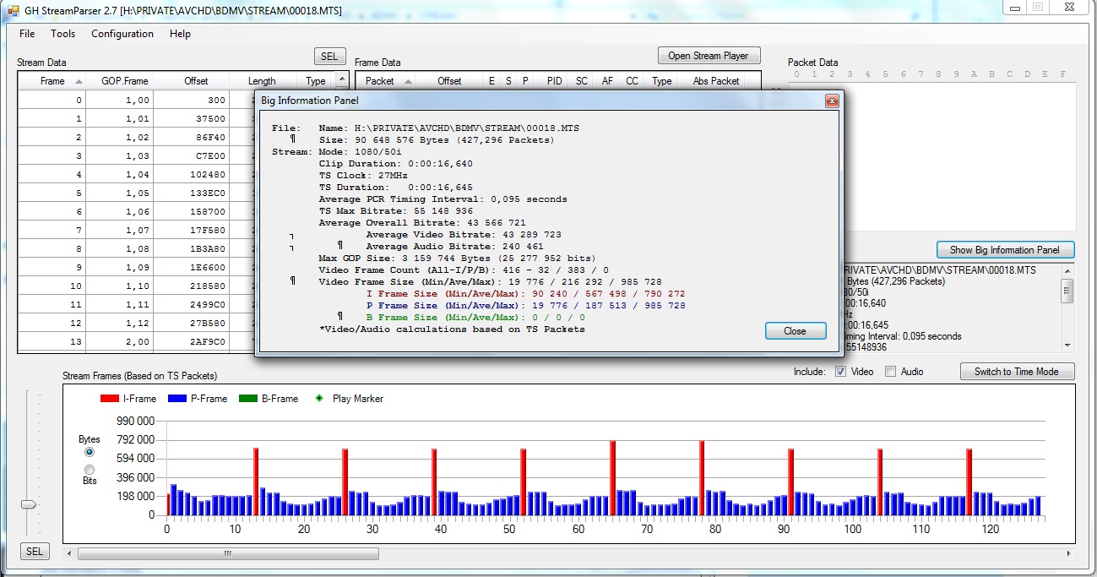The height and width of the screenshot is (577, 1097).
Task: Close the Big Information Panel with Close button
Action: (795, 331)
